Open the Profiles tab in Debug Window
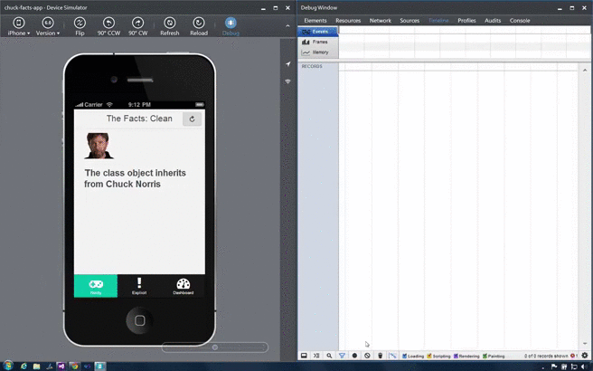 point(466,21)
